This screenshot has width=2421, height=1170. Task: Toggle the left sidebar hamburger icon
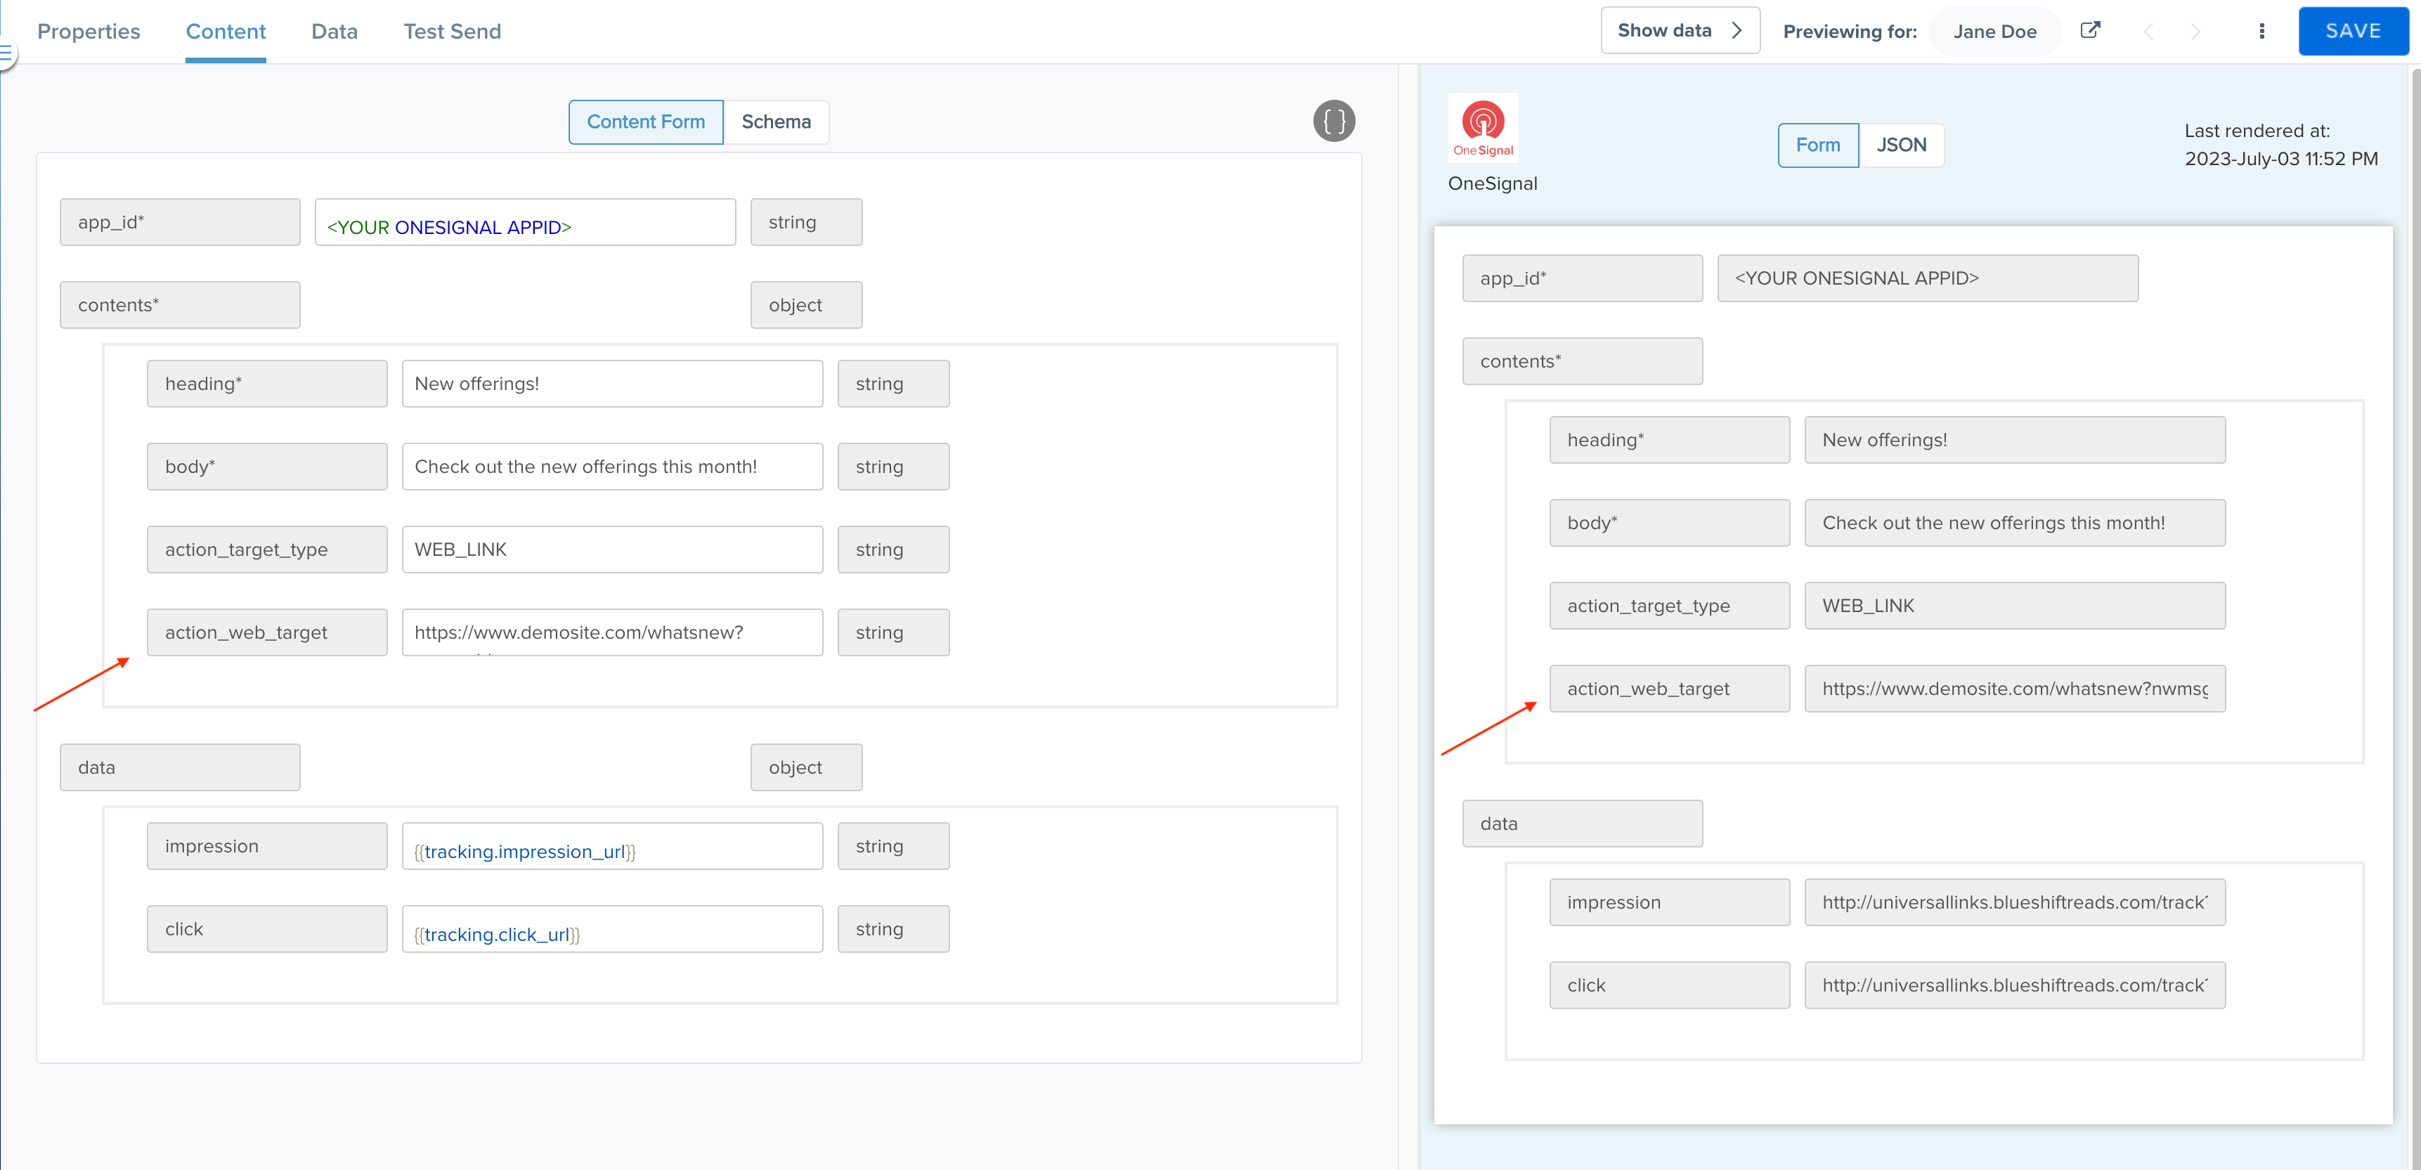(x=6, y=53)
